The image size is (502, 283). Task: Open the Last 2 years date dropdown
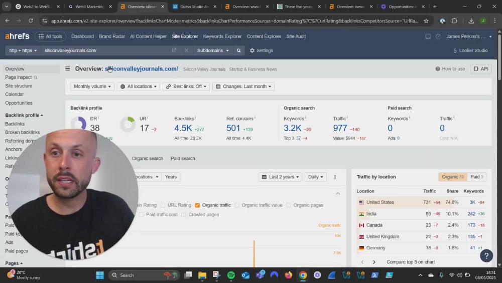click(x=280, y=176)
